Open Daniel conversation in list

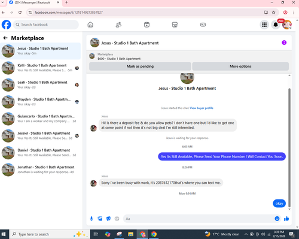click(x=41, y=153)
